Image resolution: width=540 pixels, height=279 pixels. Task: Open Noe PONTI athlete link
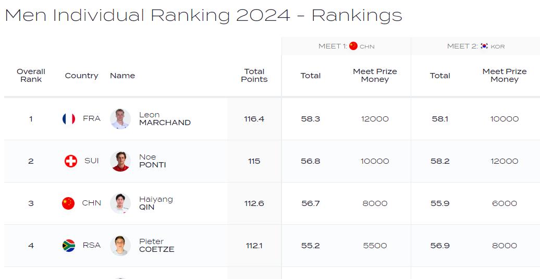coord(153,161)
